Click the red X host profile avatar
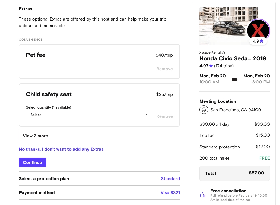Screen dimensions: 280x205 pos(258,30)
